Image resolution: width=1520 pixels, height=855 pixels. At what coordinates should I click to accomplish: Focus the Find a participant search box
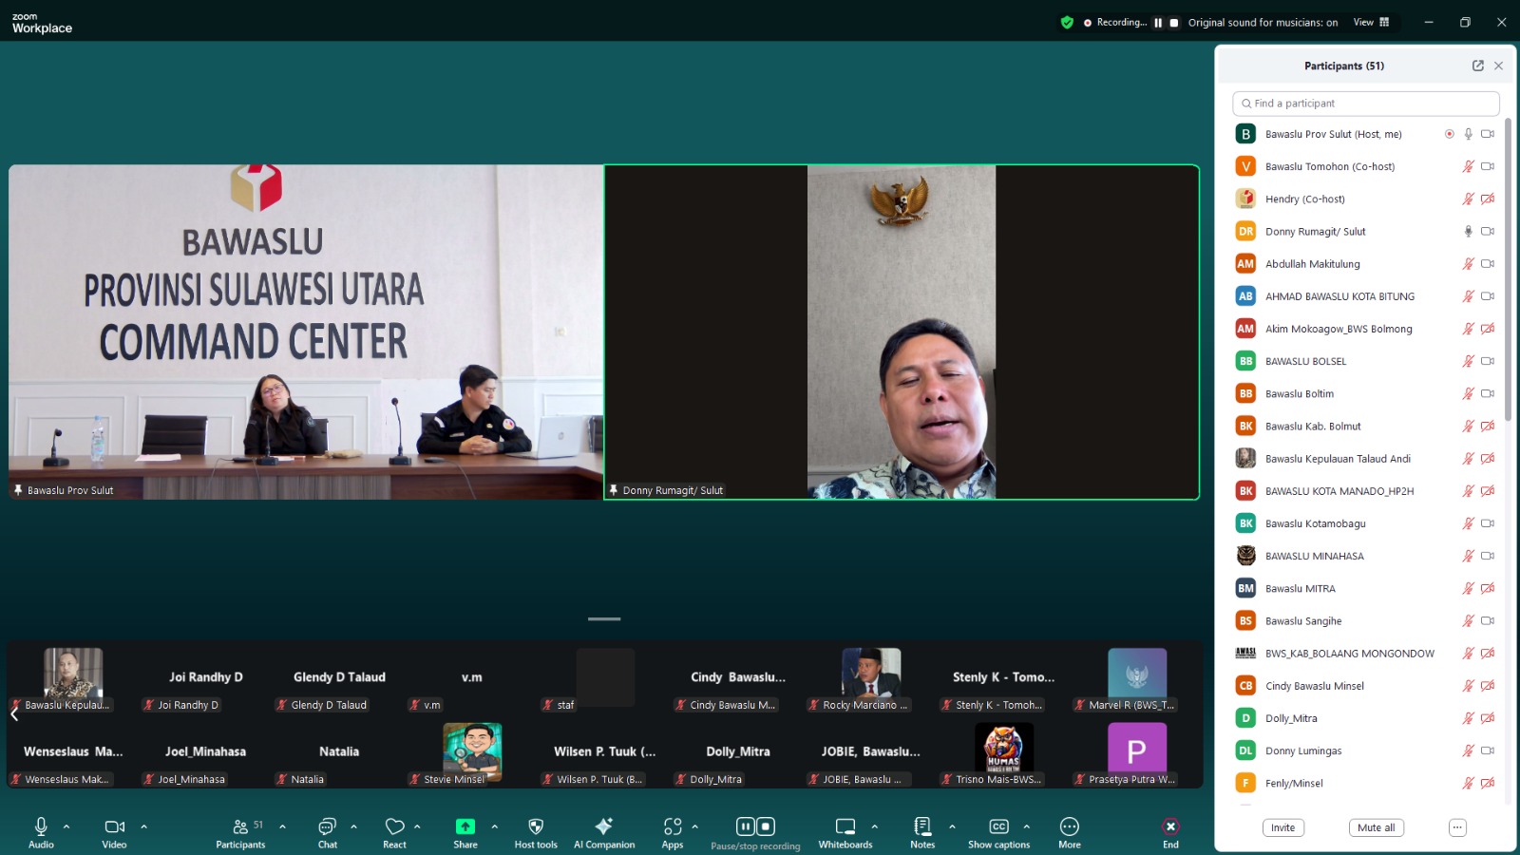[x=1366, y=104]
